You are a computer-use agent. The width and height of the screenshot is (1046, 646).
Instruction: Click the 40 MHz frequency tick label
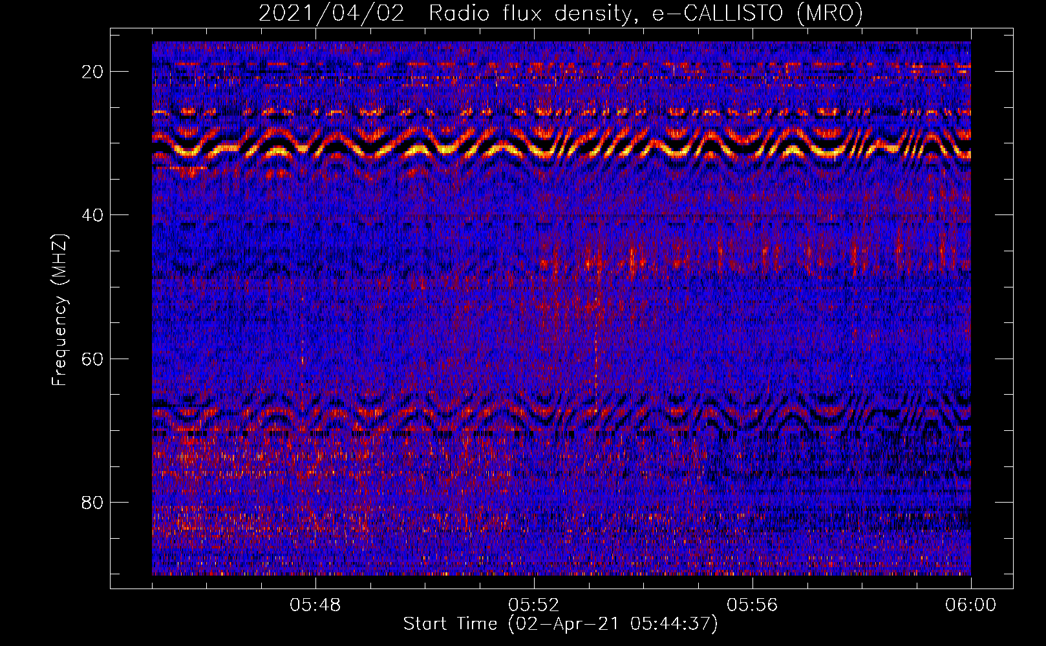point(93,215)
